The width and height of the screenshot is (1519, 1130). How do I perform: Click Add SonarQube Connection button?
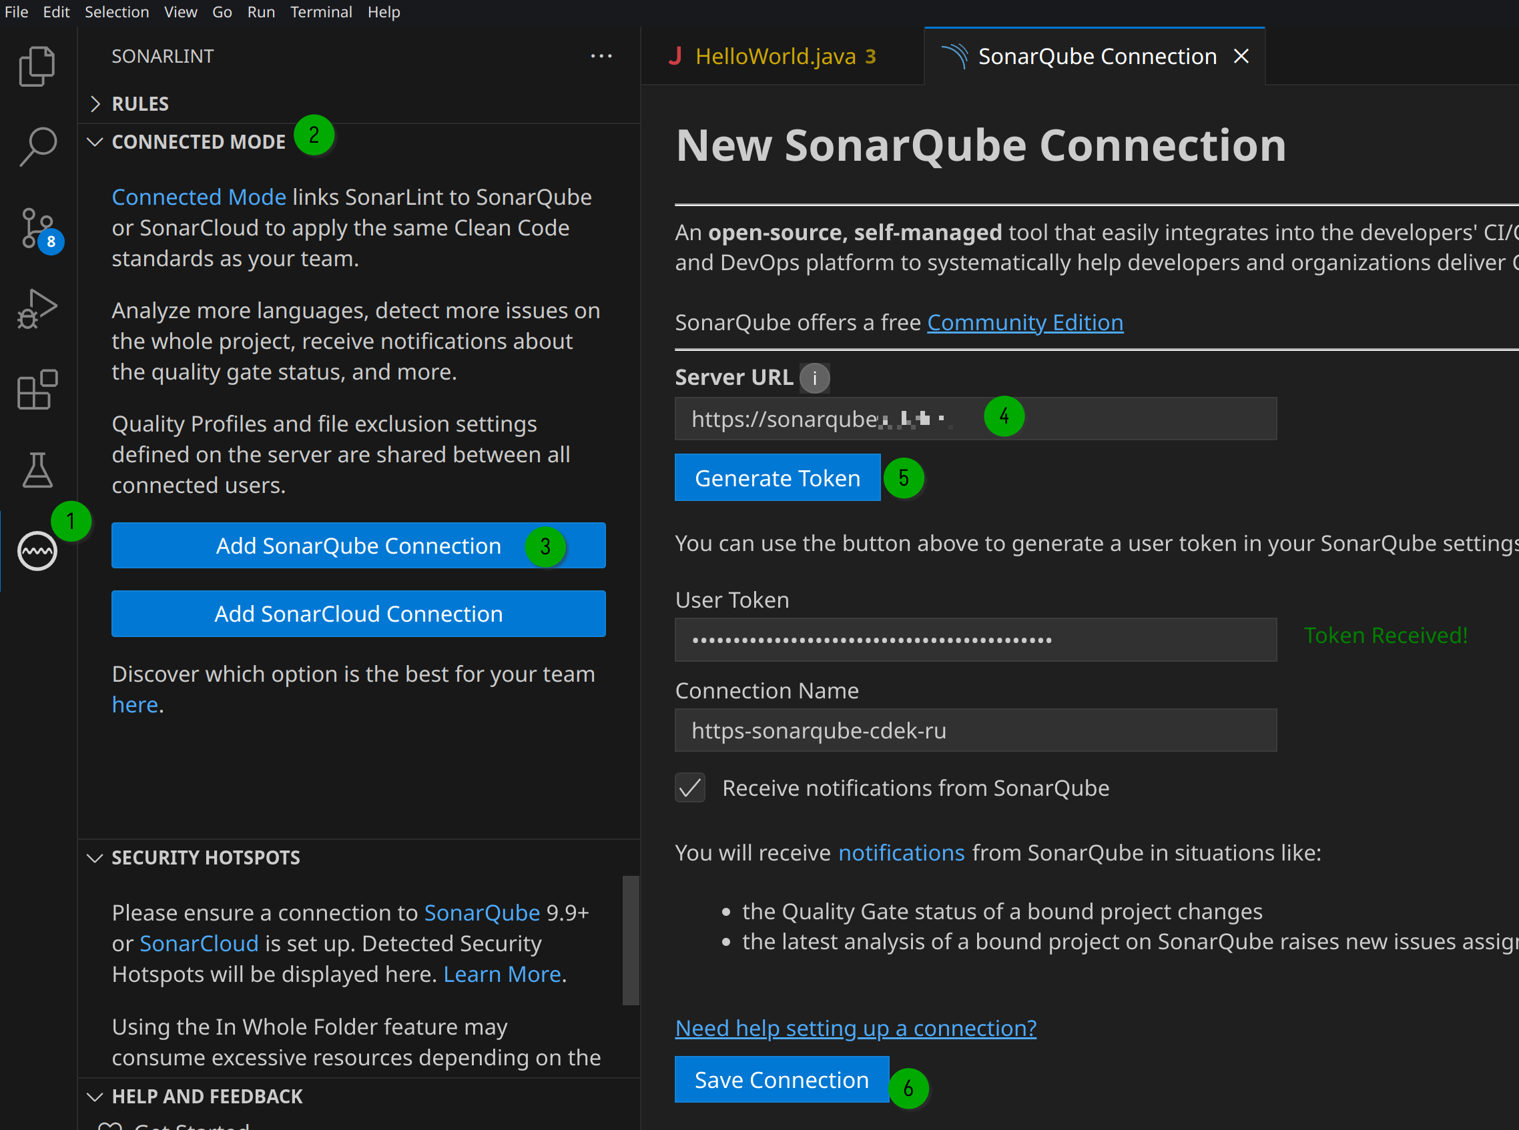click(x=358, y=546)
